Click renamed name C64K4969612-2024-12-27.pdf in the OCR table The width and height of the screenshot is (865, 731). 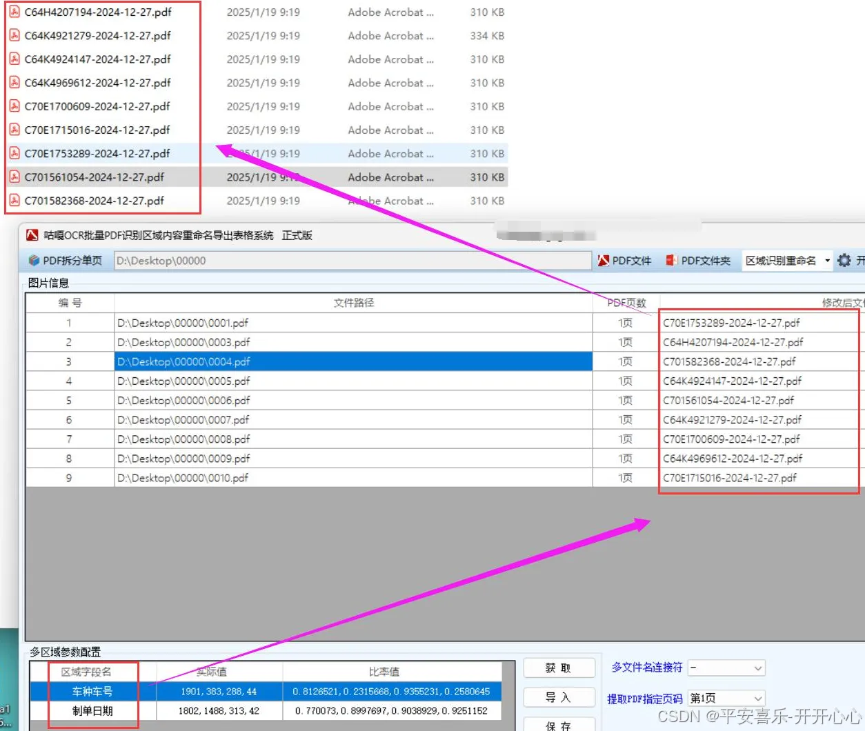pyautogui.click(x=733, y=458)
